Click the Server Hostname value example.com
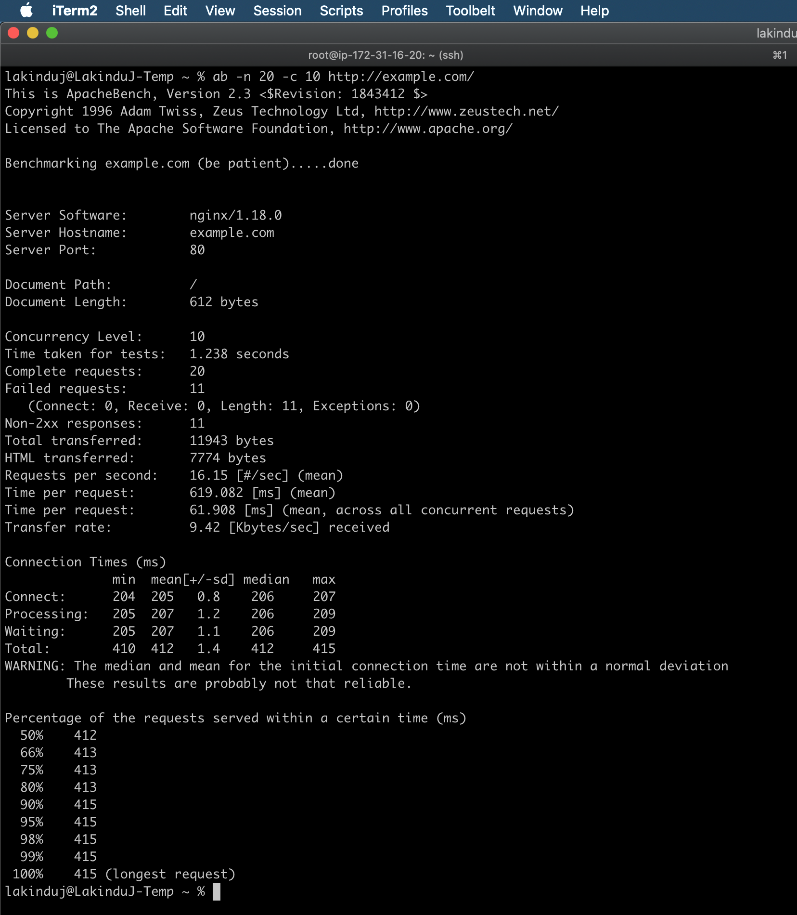The image size is (797, 915). tap(231, 233)
